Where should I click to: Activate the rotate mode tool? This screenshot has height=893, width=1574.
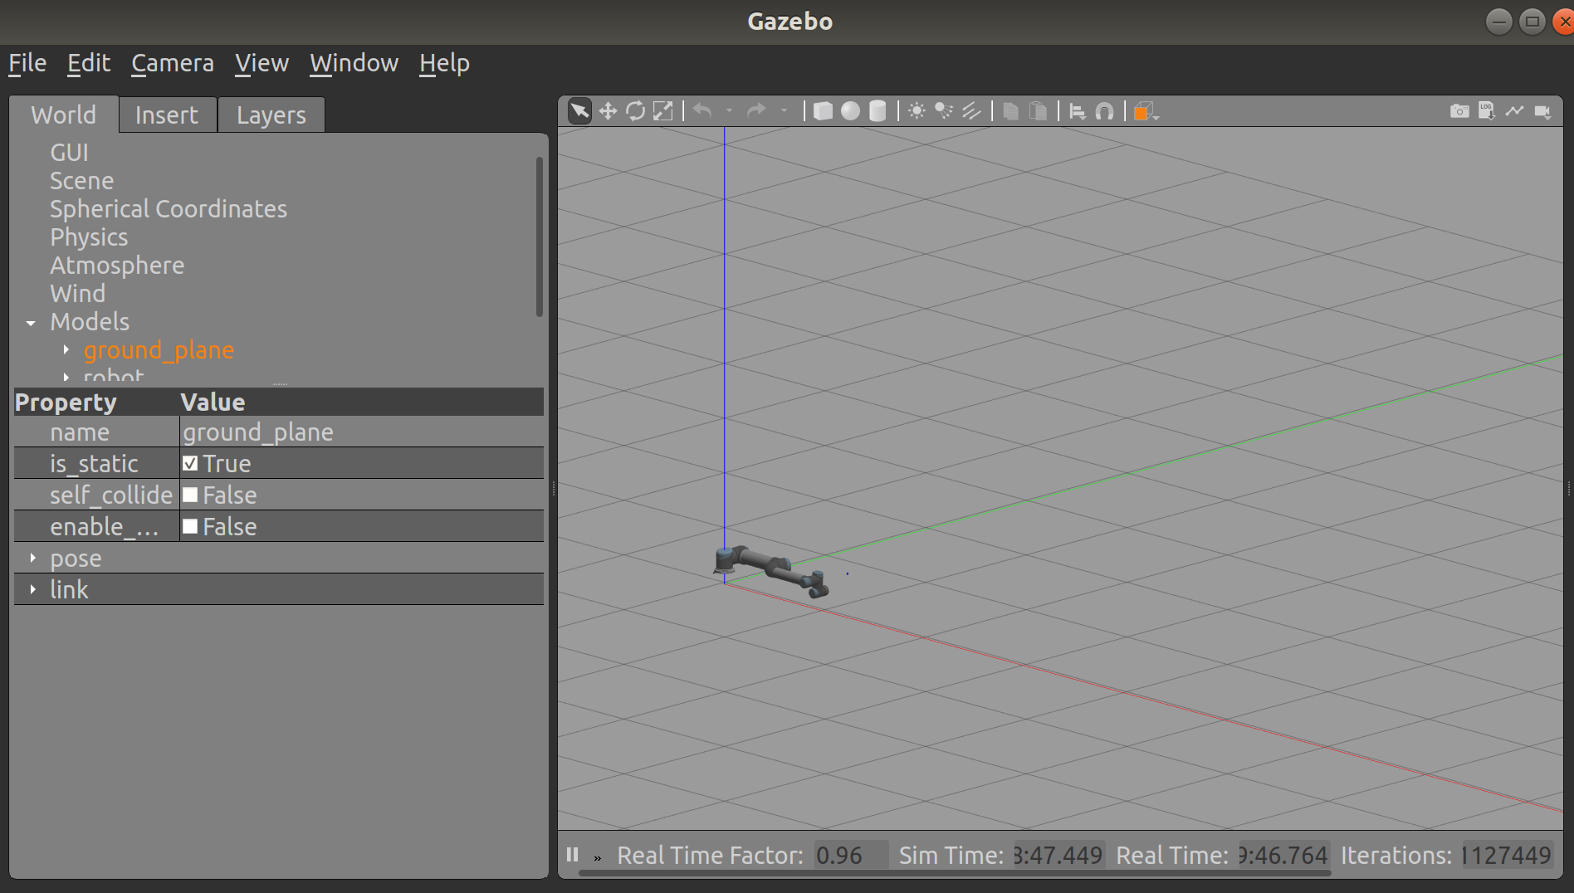(636, 111)
